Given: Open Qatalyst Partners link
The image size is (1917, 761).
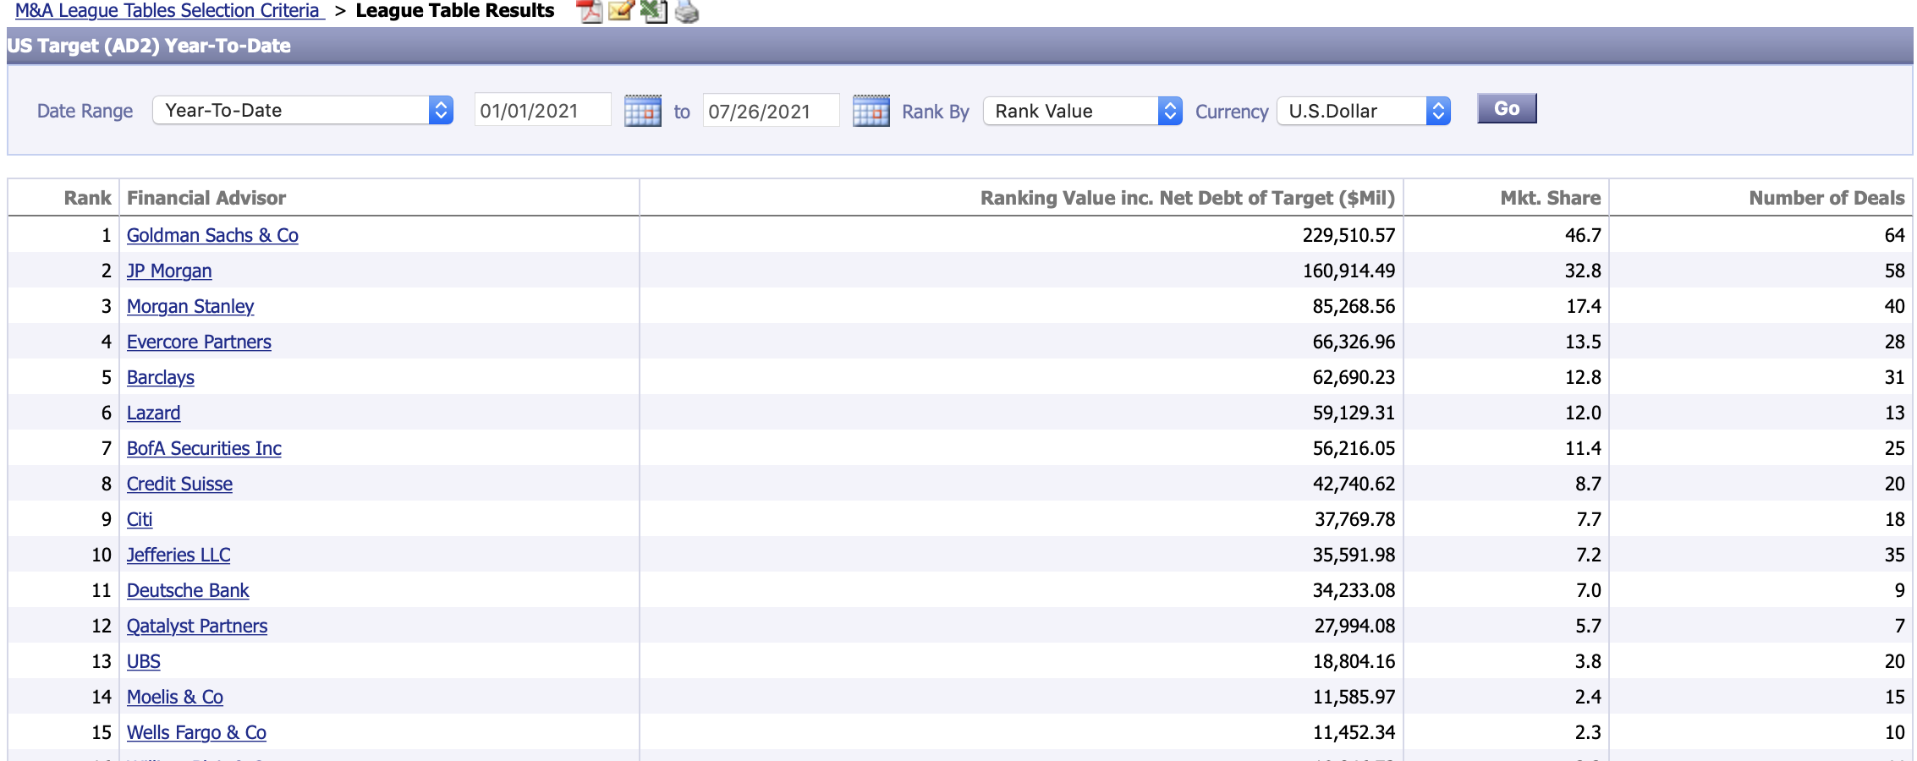Looking at the screenshot, I should 197,626.
